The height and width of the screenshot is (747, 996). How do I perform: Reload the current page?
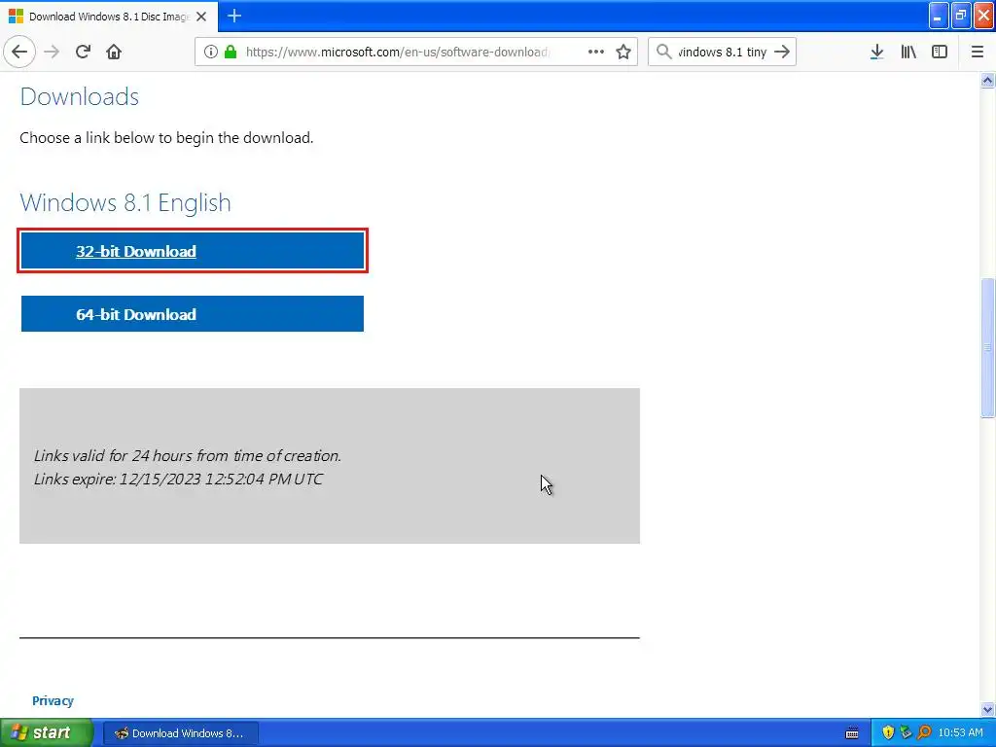(x=84, y=52)
